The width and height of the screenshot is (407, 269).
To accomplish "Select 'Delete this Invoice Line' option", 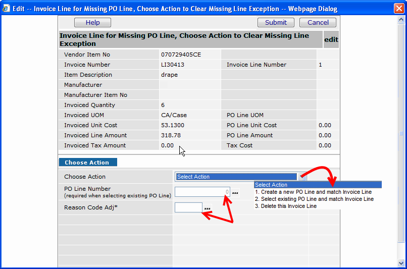I will (x=286, y=206).
